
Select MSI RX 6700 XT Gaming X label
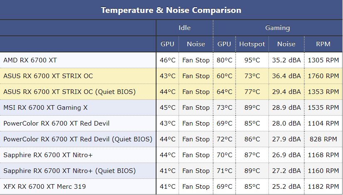(45, 108)
